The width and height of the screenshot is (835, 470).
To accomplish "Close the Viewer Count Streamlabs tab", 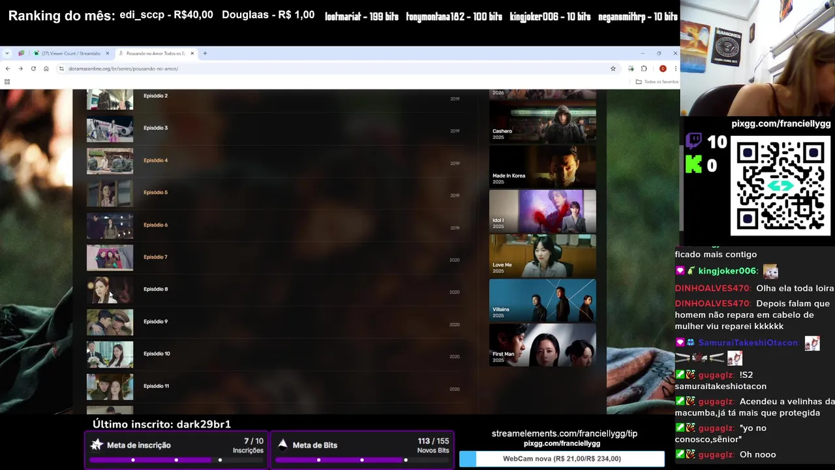I will click(108, 54).
